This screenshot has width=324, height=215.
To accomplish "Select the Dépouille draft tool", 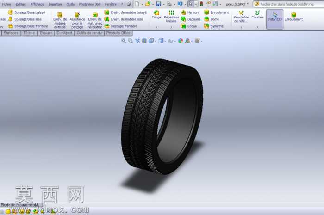I will click(x=191, y=19).
